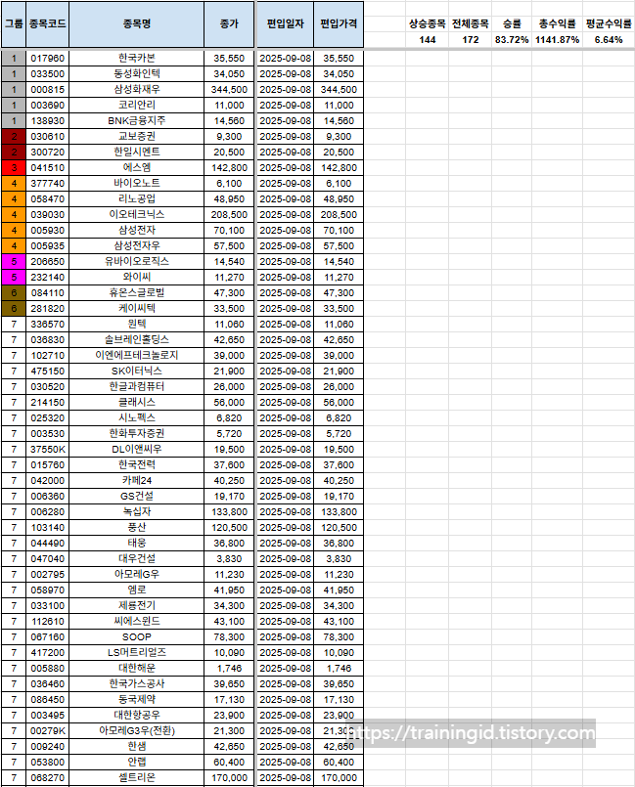The height and width of the screenshot is (787, 635).
Task: Select the 엠로 stock name cell
Action: point(137,590)
